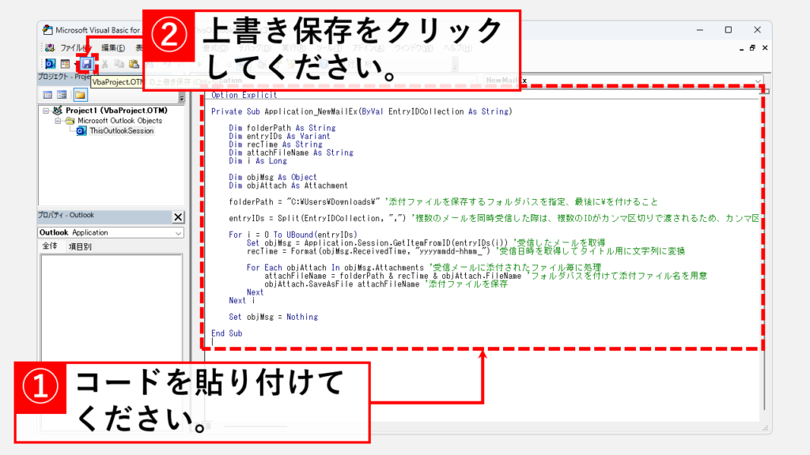Click "Dim objMsg As Object" line

(273, 177)
